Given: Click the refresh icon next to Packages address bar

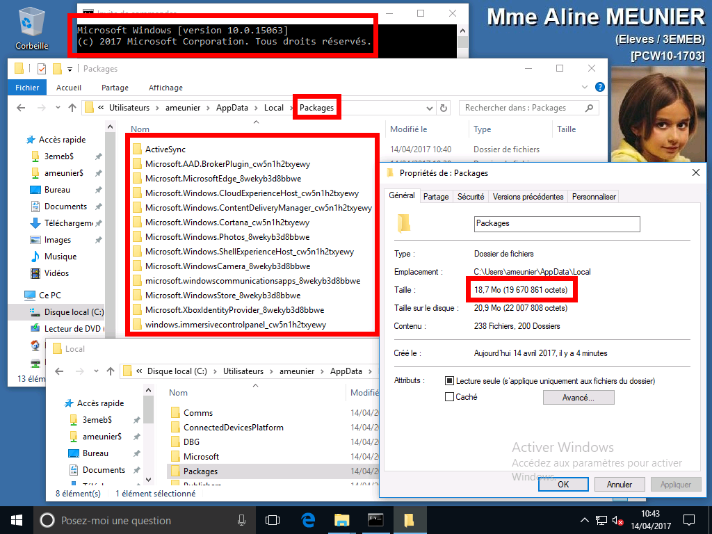Looking at the screenshot, I should pos(444,108).
